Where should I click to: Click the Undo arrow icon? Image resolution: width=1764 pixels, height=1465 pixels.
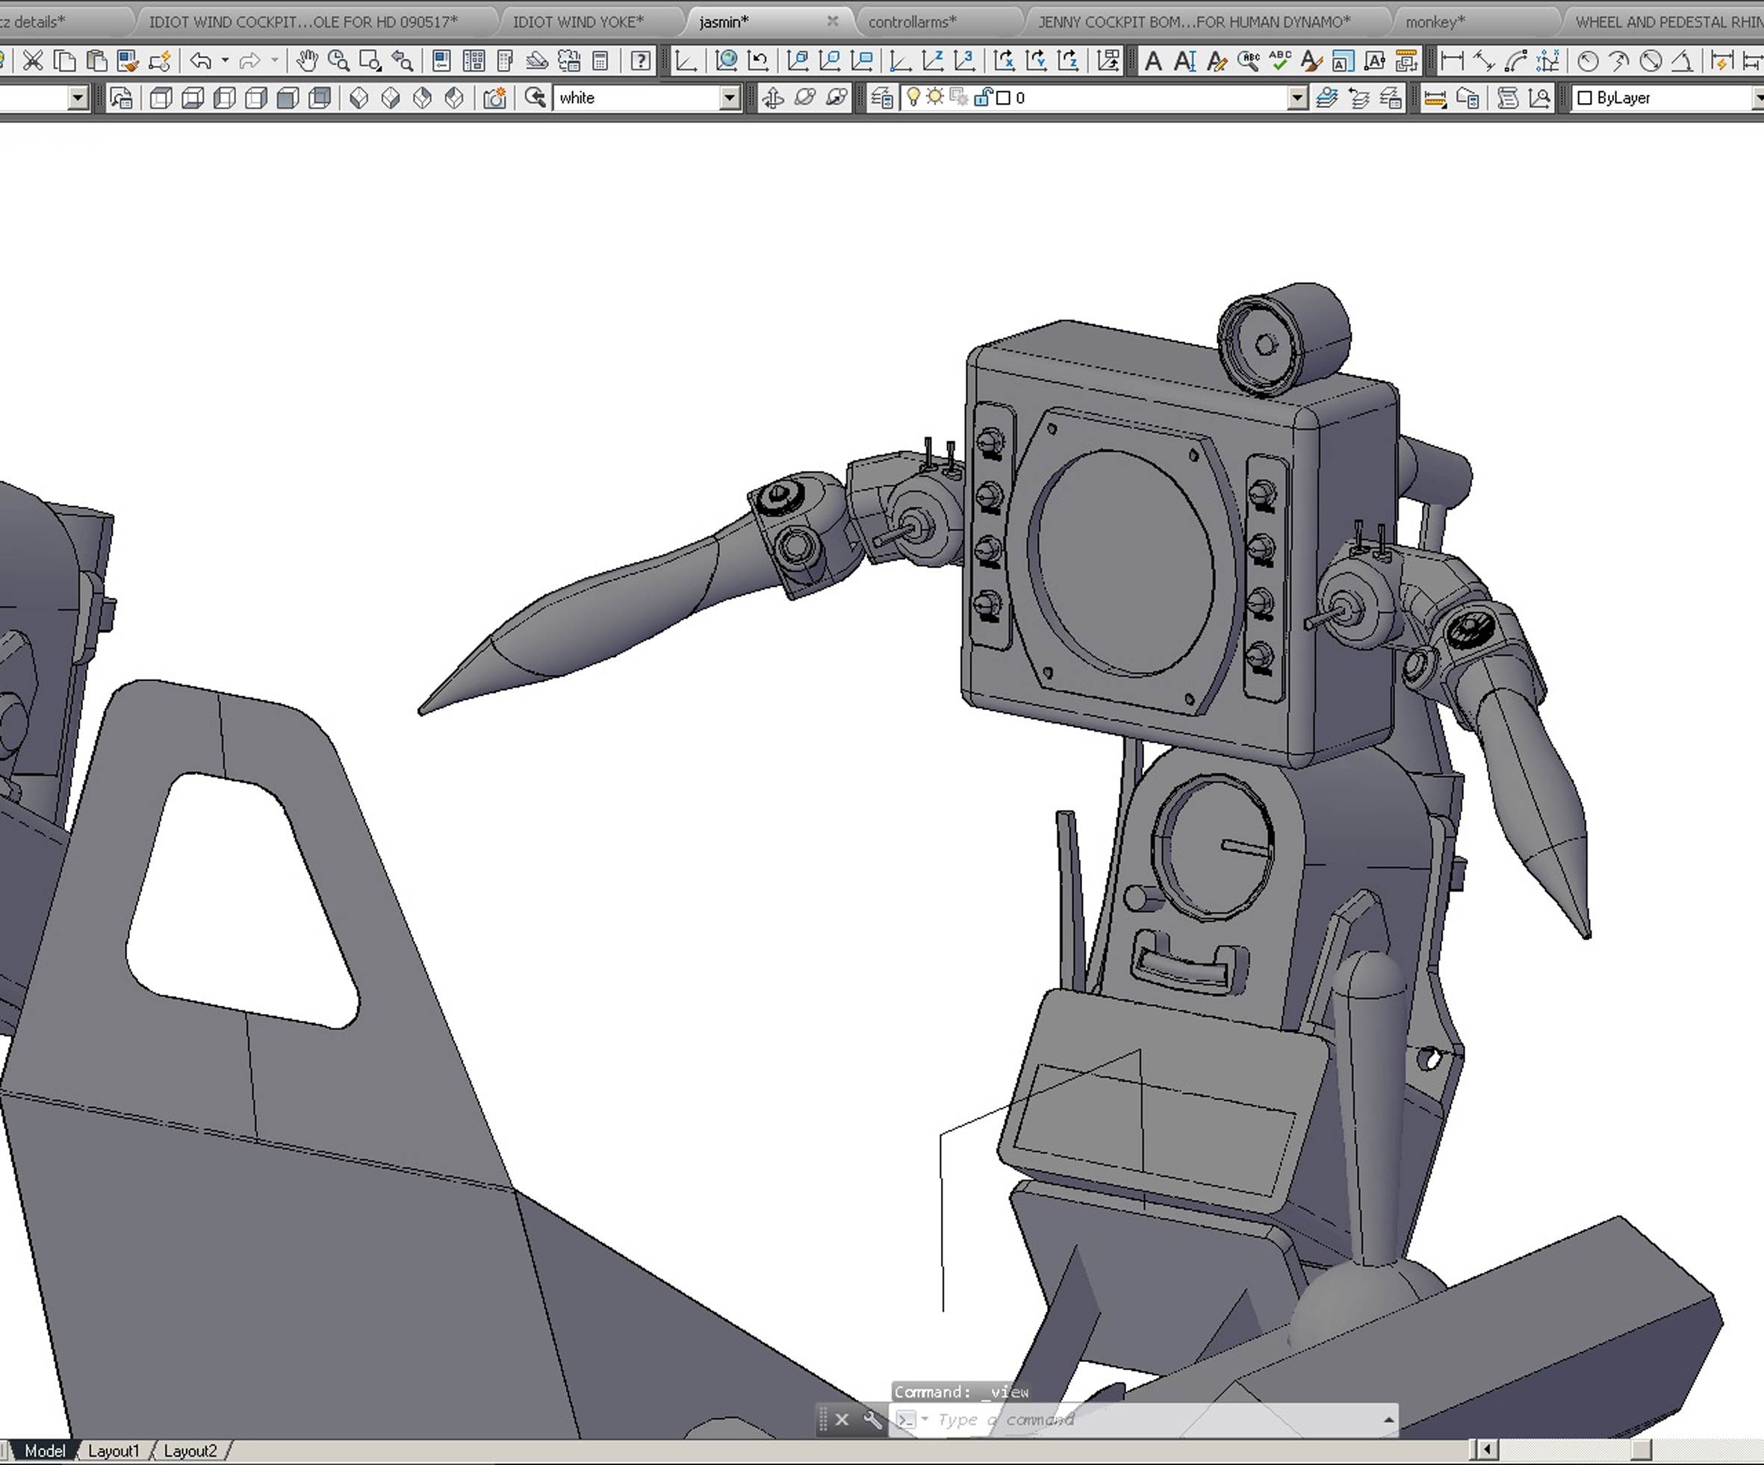click(200, 60)
